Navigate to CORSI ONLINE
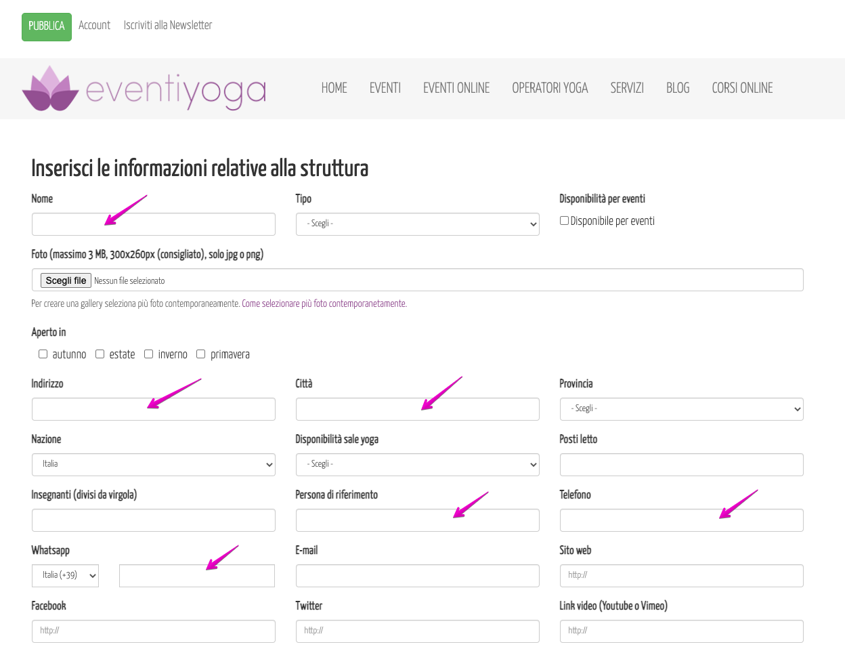 coord(742,88)
